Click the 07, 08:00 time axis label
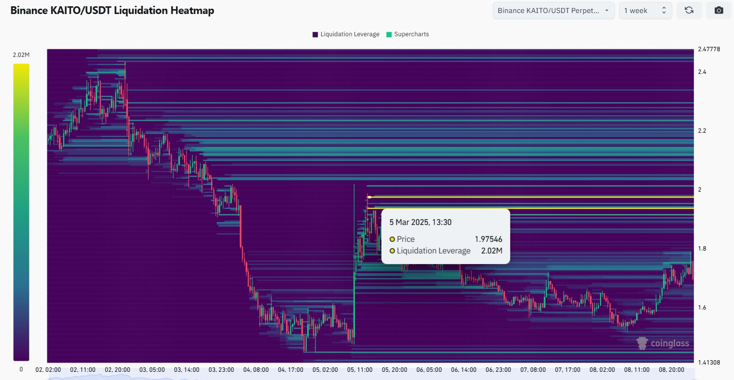This screenshot has width=734, height=380. click(533, 370)
